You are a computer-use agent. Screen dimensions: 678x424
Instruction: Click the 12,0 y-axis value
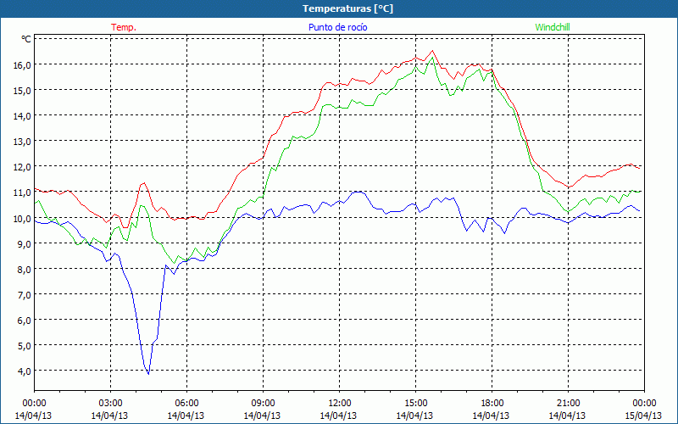click(x=22, y=166)
